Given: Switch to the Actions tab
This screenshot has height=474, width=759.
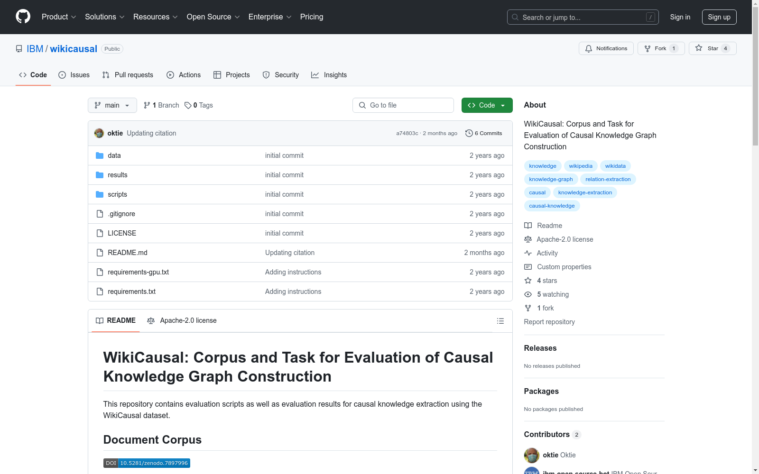Looking at the screenshot, I should [184, 75].
